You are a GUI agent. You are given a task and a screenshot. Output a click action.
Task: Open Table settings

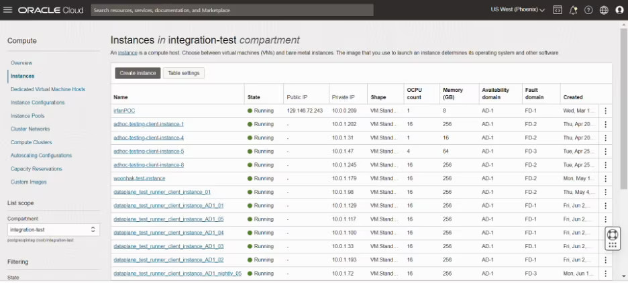coord(184,73)
